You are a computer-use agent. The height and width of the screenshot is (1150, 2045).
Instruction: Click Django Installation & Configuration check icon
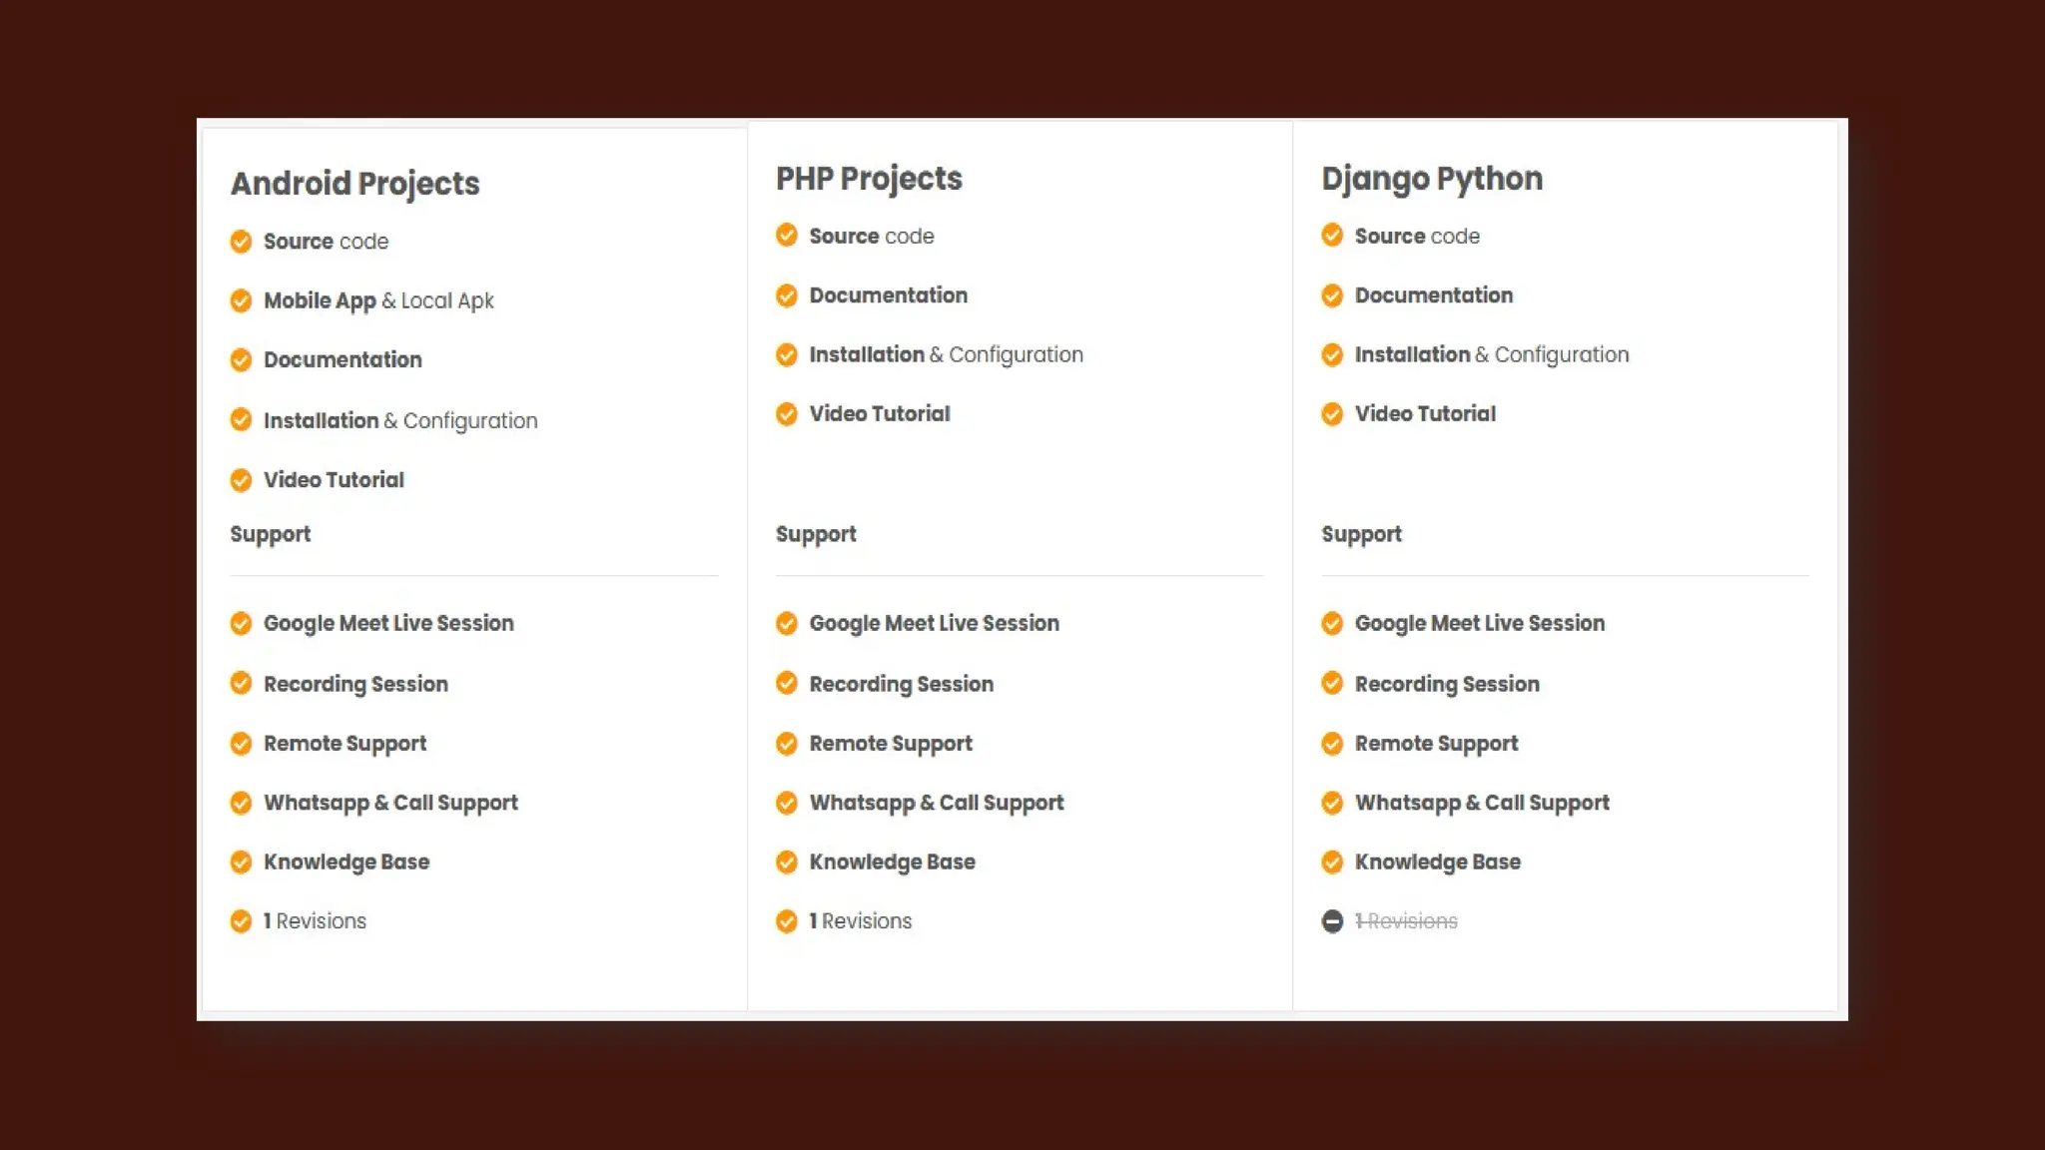[x=1332, y=354]
